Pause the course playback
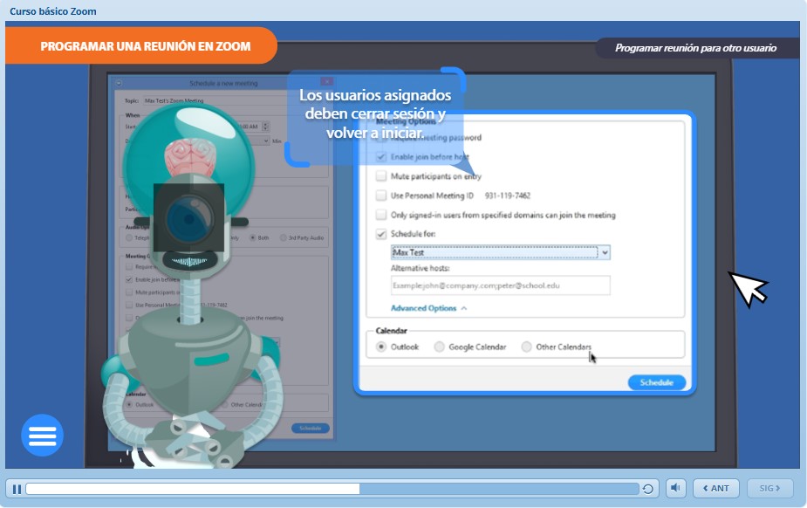This screenshot has width=807, height=508. 17,489
